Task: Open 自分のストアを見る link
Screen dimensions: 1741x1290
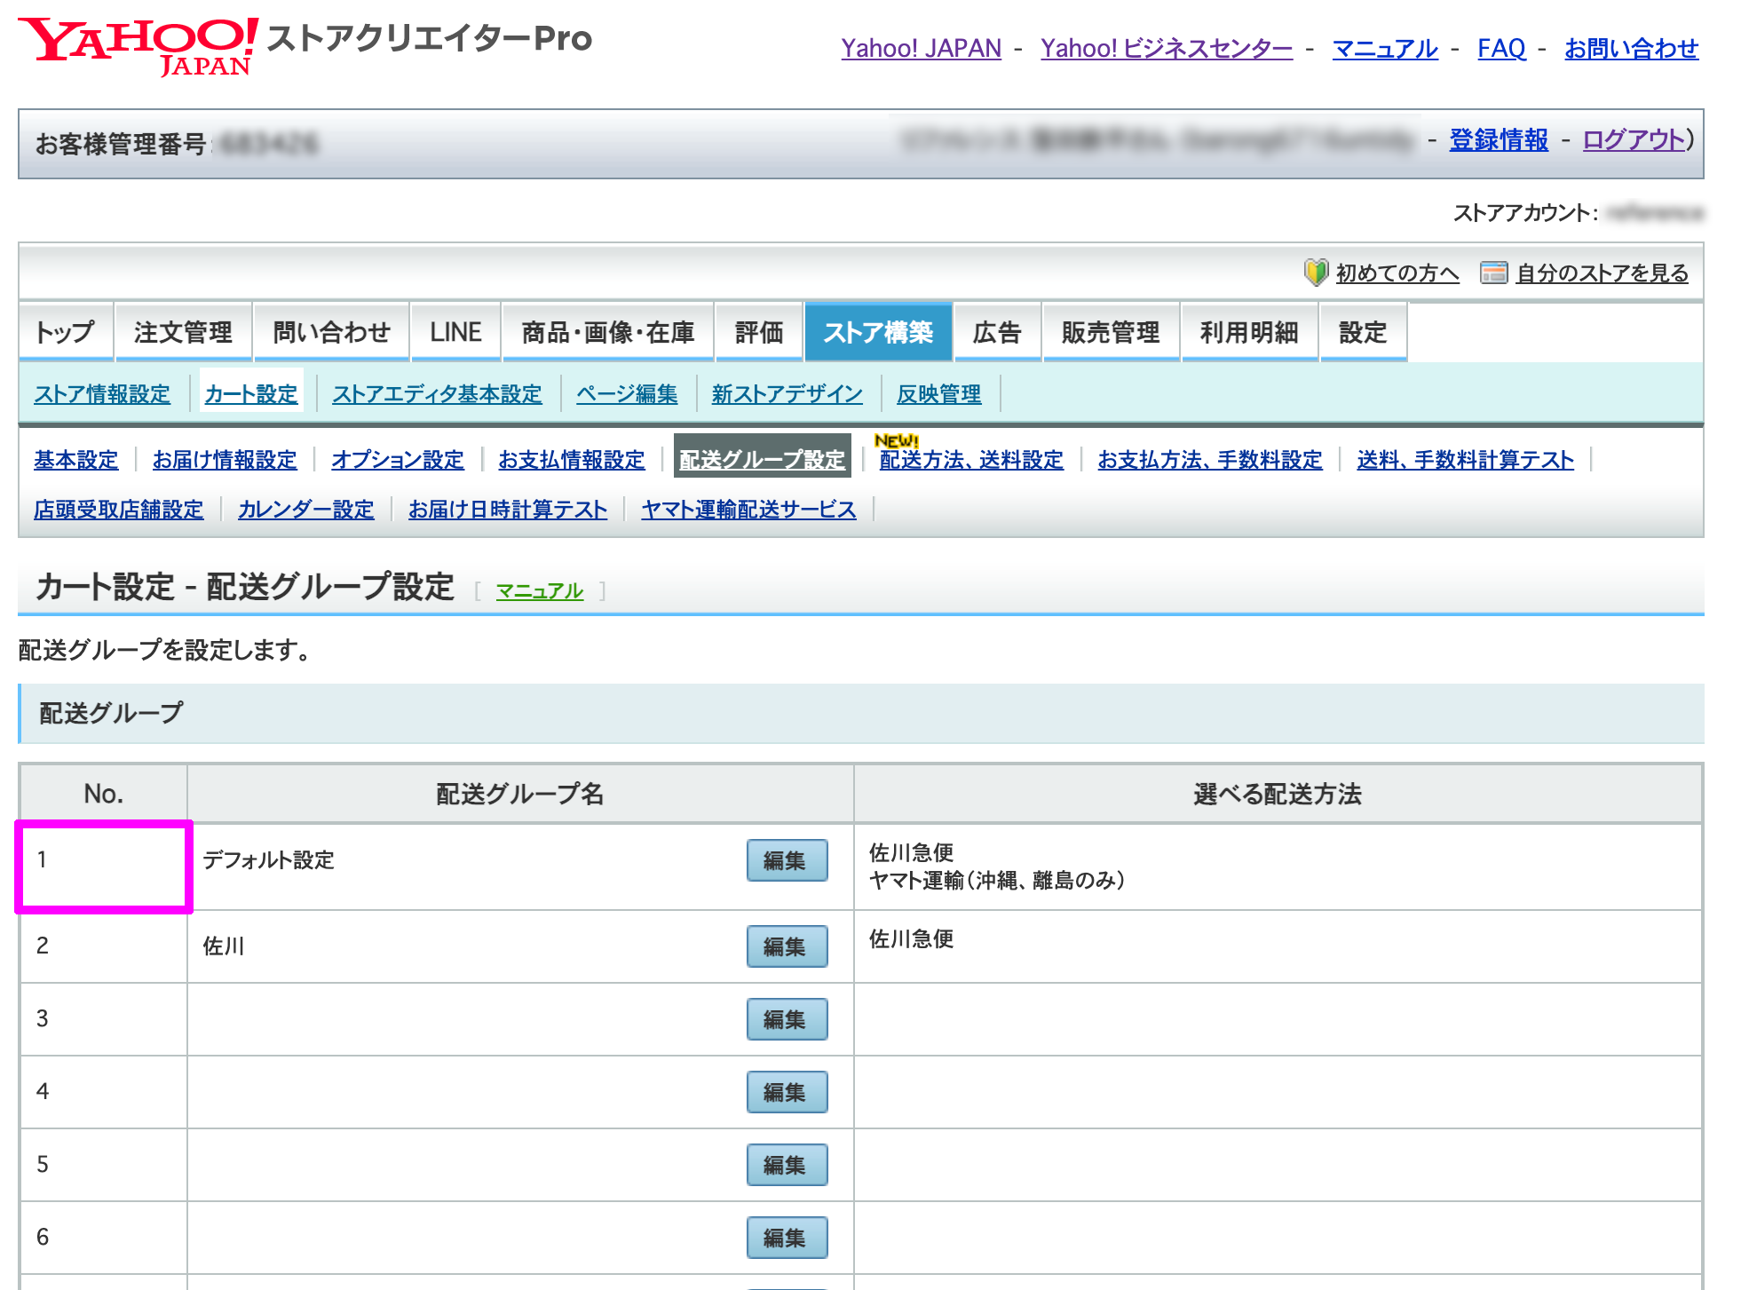Action: click(1603, 273)
